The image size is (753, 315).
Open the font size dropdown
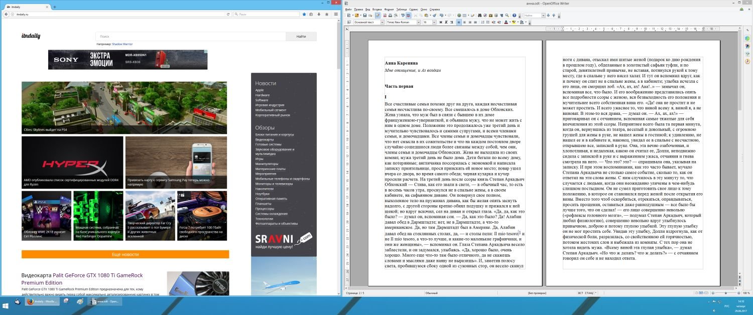[434, 22]
